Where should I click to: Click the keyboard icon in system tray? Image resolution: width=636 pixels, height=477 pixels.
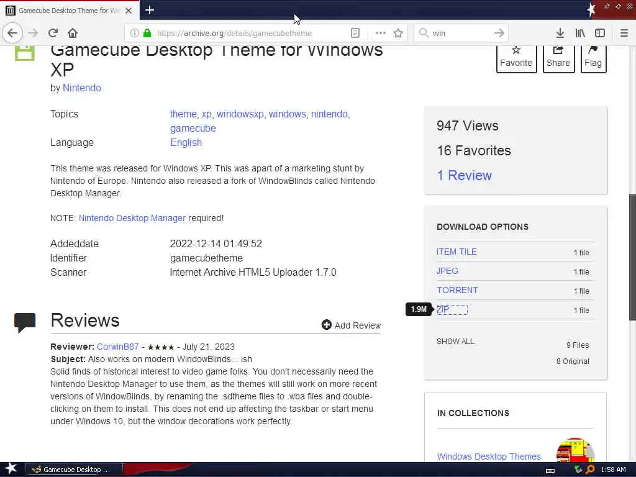(550, 471)
